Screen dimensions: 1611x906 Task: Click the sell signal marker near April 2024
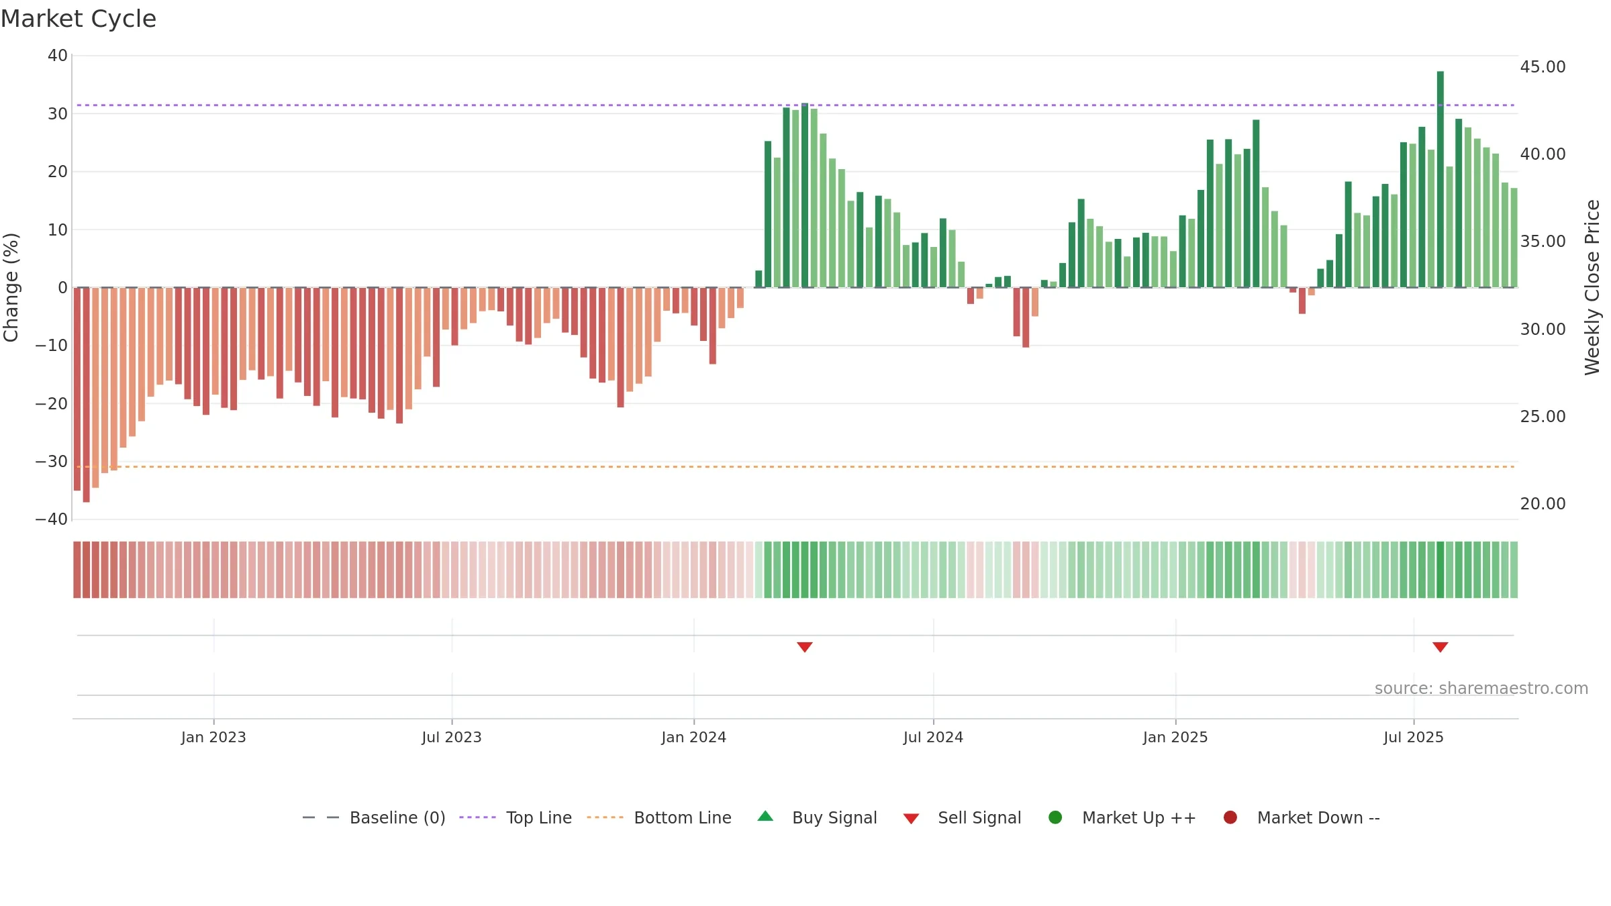[x=805, y=647]
